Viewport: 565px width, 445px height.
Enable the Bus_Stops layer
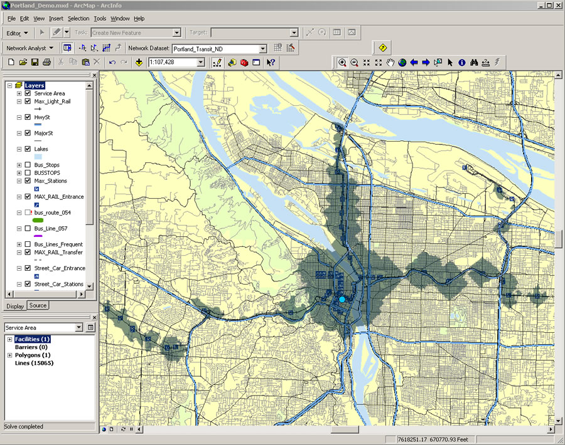(28, 165)
